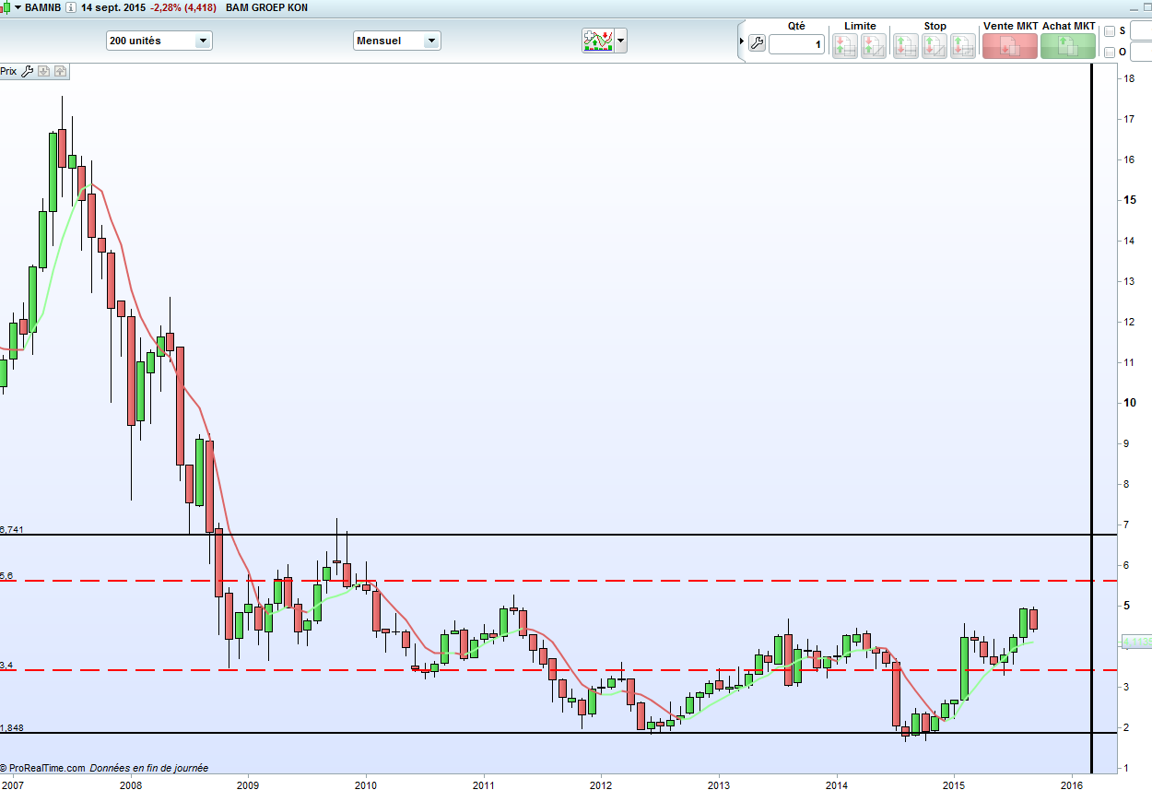Click the BAM GROEP KON title text
The height and width of the screenshot is (790, 1152).
coord(267,7)
